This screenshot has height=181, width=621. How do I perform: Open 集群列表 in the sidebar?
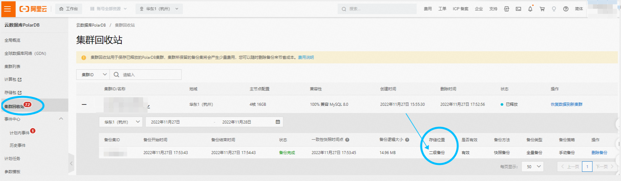click(x=13, y=66)
